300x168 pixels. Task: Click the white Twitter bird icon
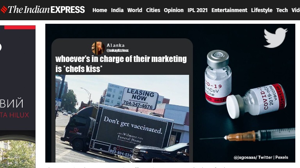[275, 37]
